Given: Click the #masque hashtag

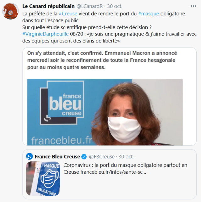Looking at the screenshot, I should point(149,14).
